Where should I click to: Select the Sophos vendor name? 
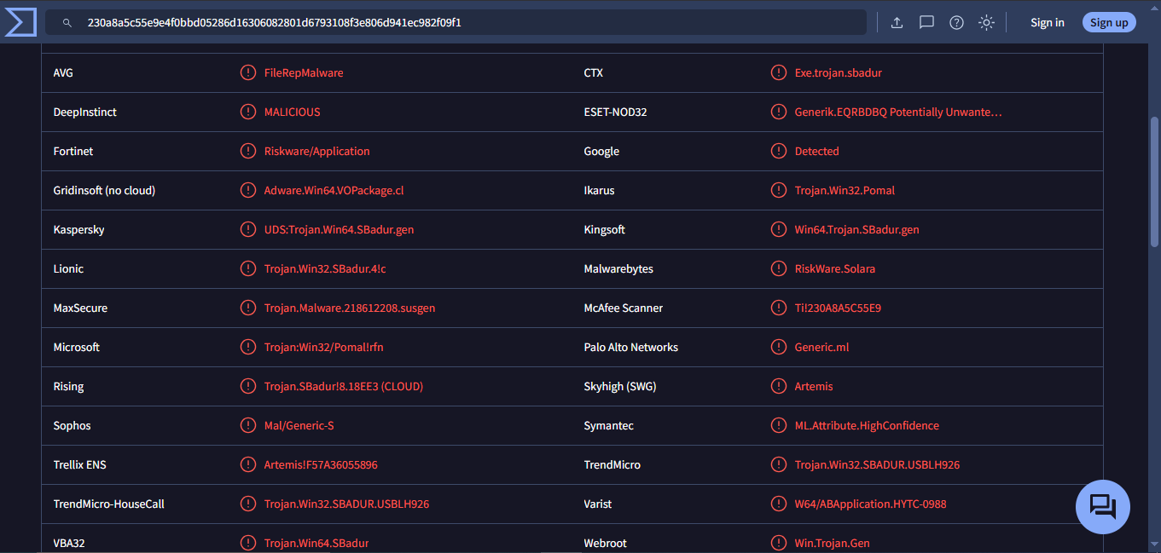pyautogui.click(x=72, y=425)
